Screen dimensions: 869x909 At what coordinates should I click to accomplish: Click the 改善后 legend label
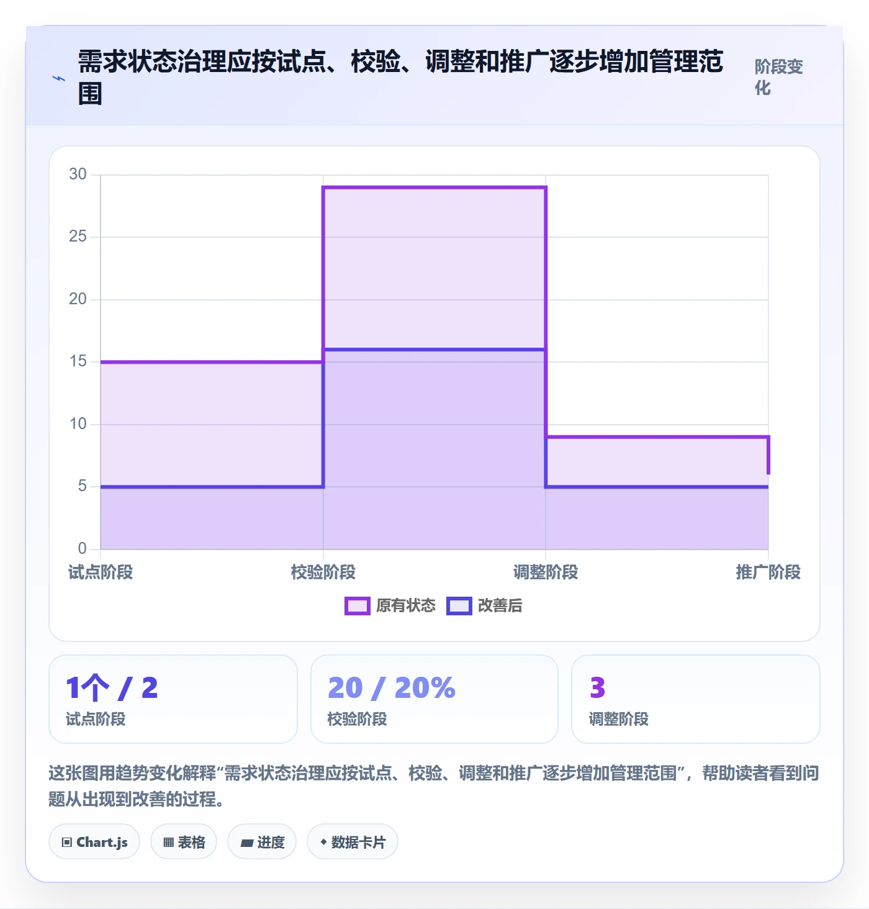click(x=500, y=606)
